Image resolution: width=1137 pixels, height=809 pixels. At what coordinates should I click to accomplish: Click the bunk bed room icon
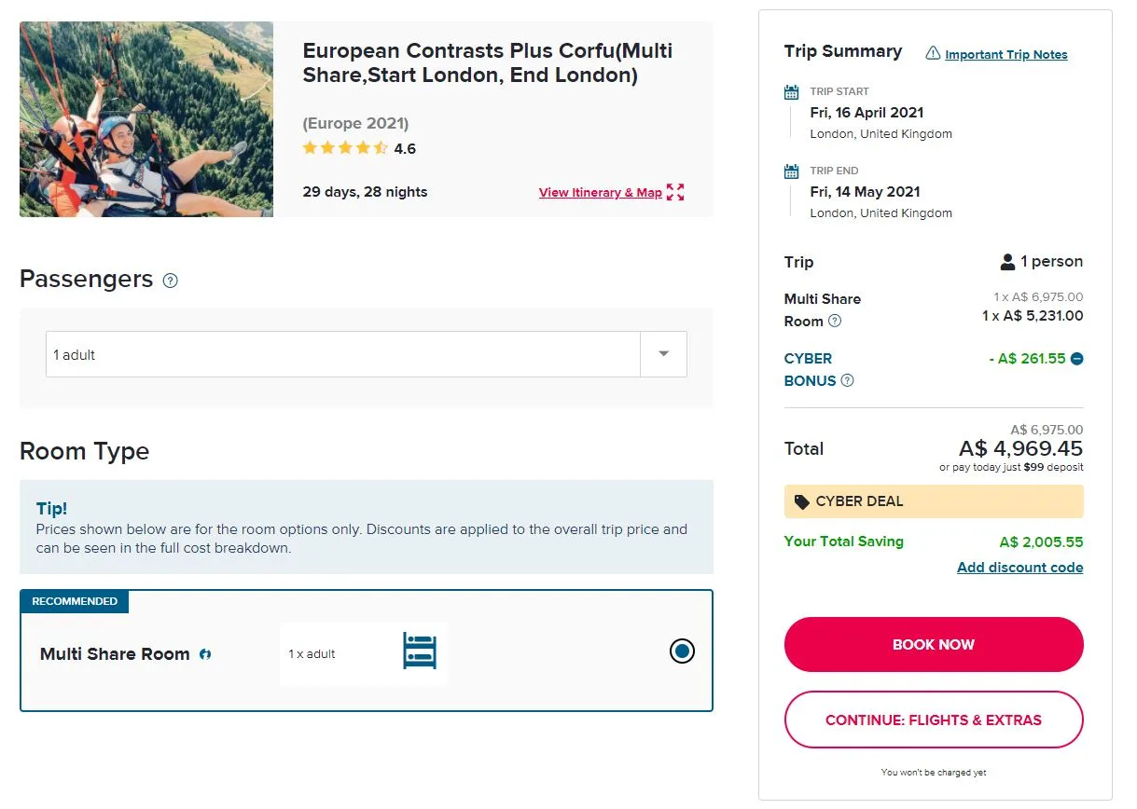(420, 651)
